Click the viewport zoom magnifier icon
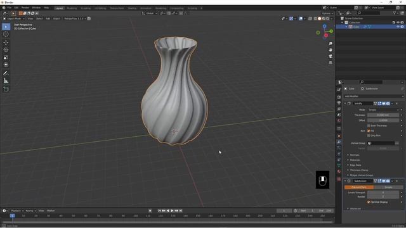This screenshot has height=228, width=406. (331, 44)
